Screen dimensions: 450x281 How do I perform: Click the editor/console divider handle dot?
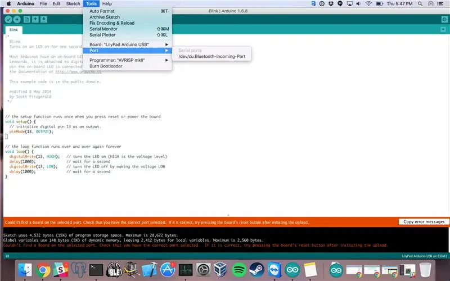tap(228, 215)
